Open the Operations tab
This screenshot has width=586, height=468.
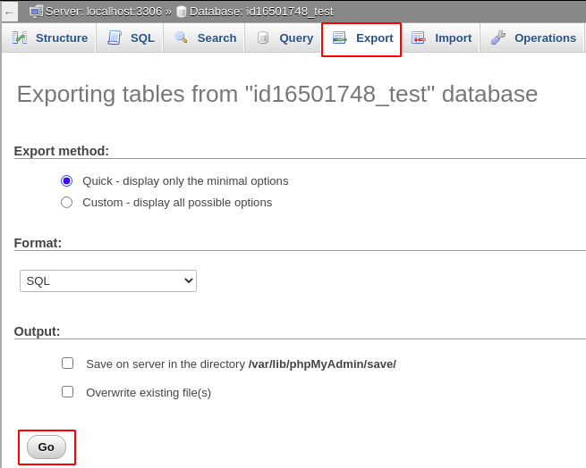pyautogui.click(x=545, y=38)
